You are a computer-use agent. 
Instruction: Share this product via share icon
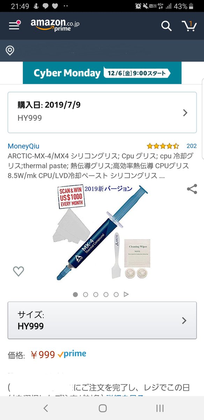192,189
